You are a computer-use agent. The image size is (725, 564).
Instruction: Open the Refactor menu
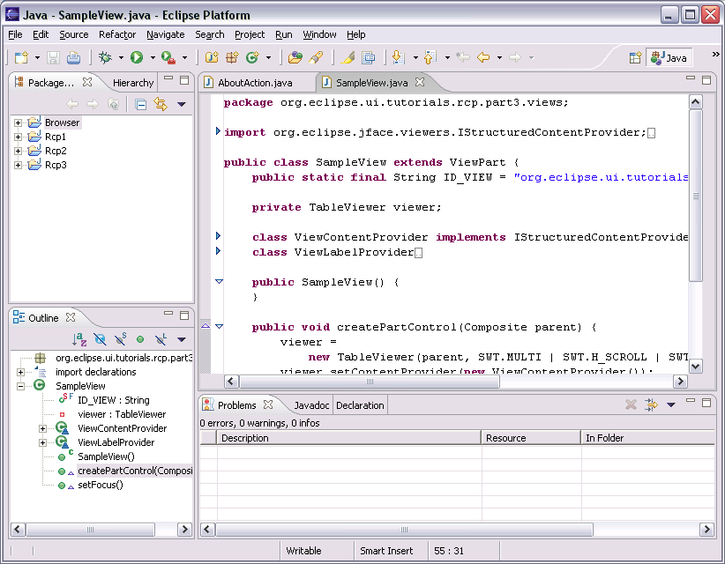pos(116,34)
